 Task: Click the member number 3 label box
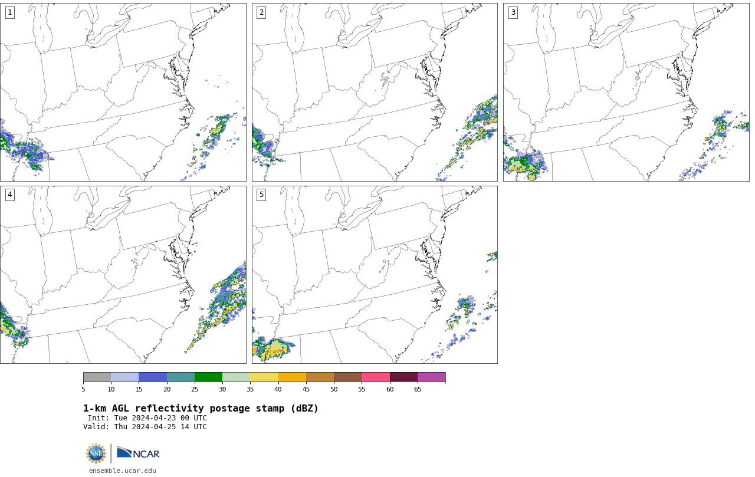point(513,12)
